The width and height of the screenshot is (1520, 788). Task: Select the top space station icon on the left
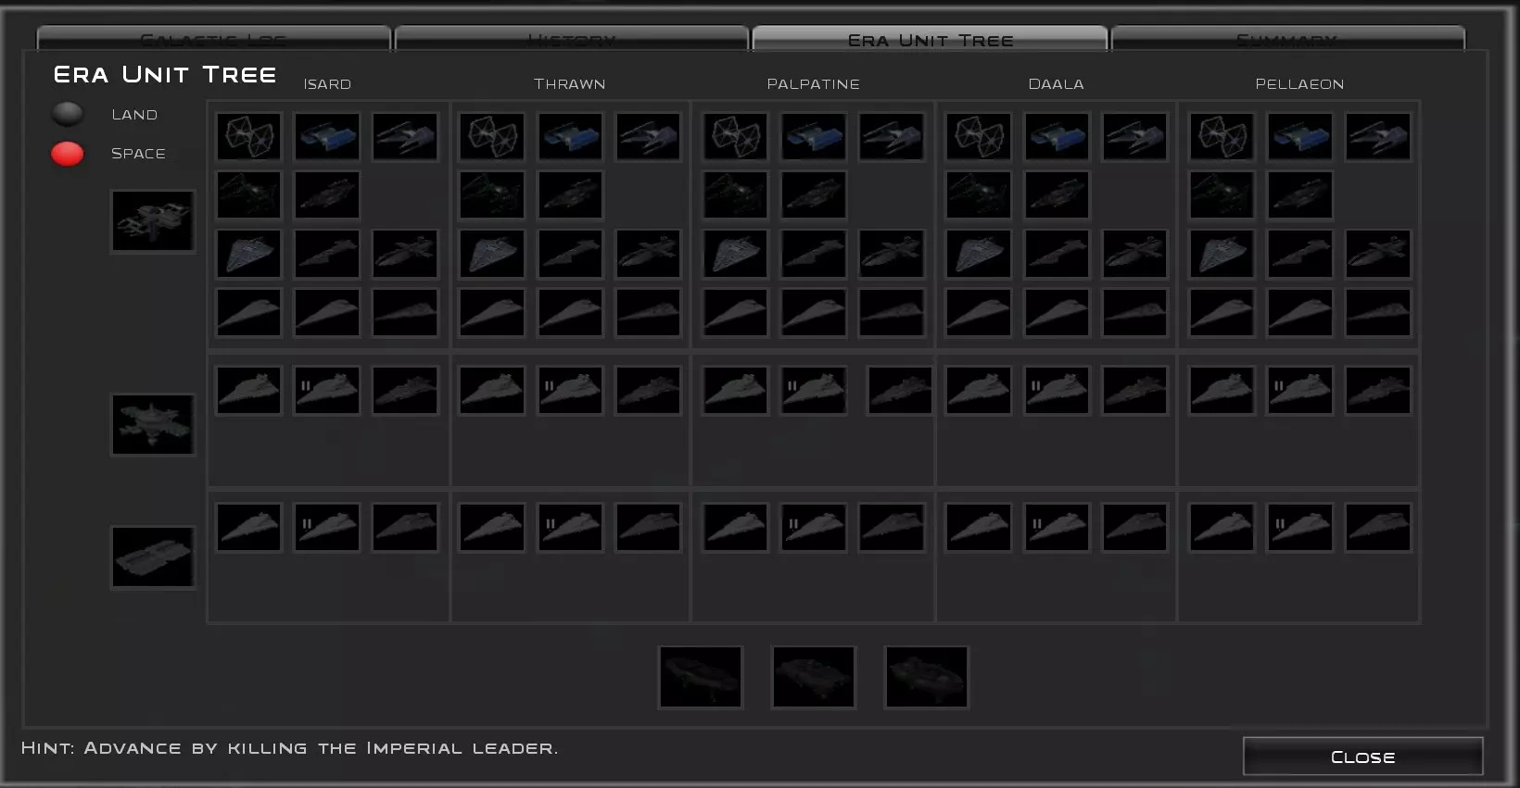click(x=153, y=221)
